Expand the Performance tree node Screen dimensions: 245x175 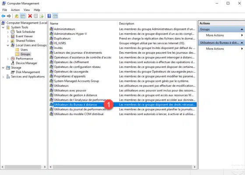tap(7, 59)
